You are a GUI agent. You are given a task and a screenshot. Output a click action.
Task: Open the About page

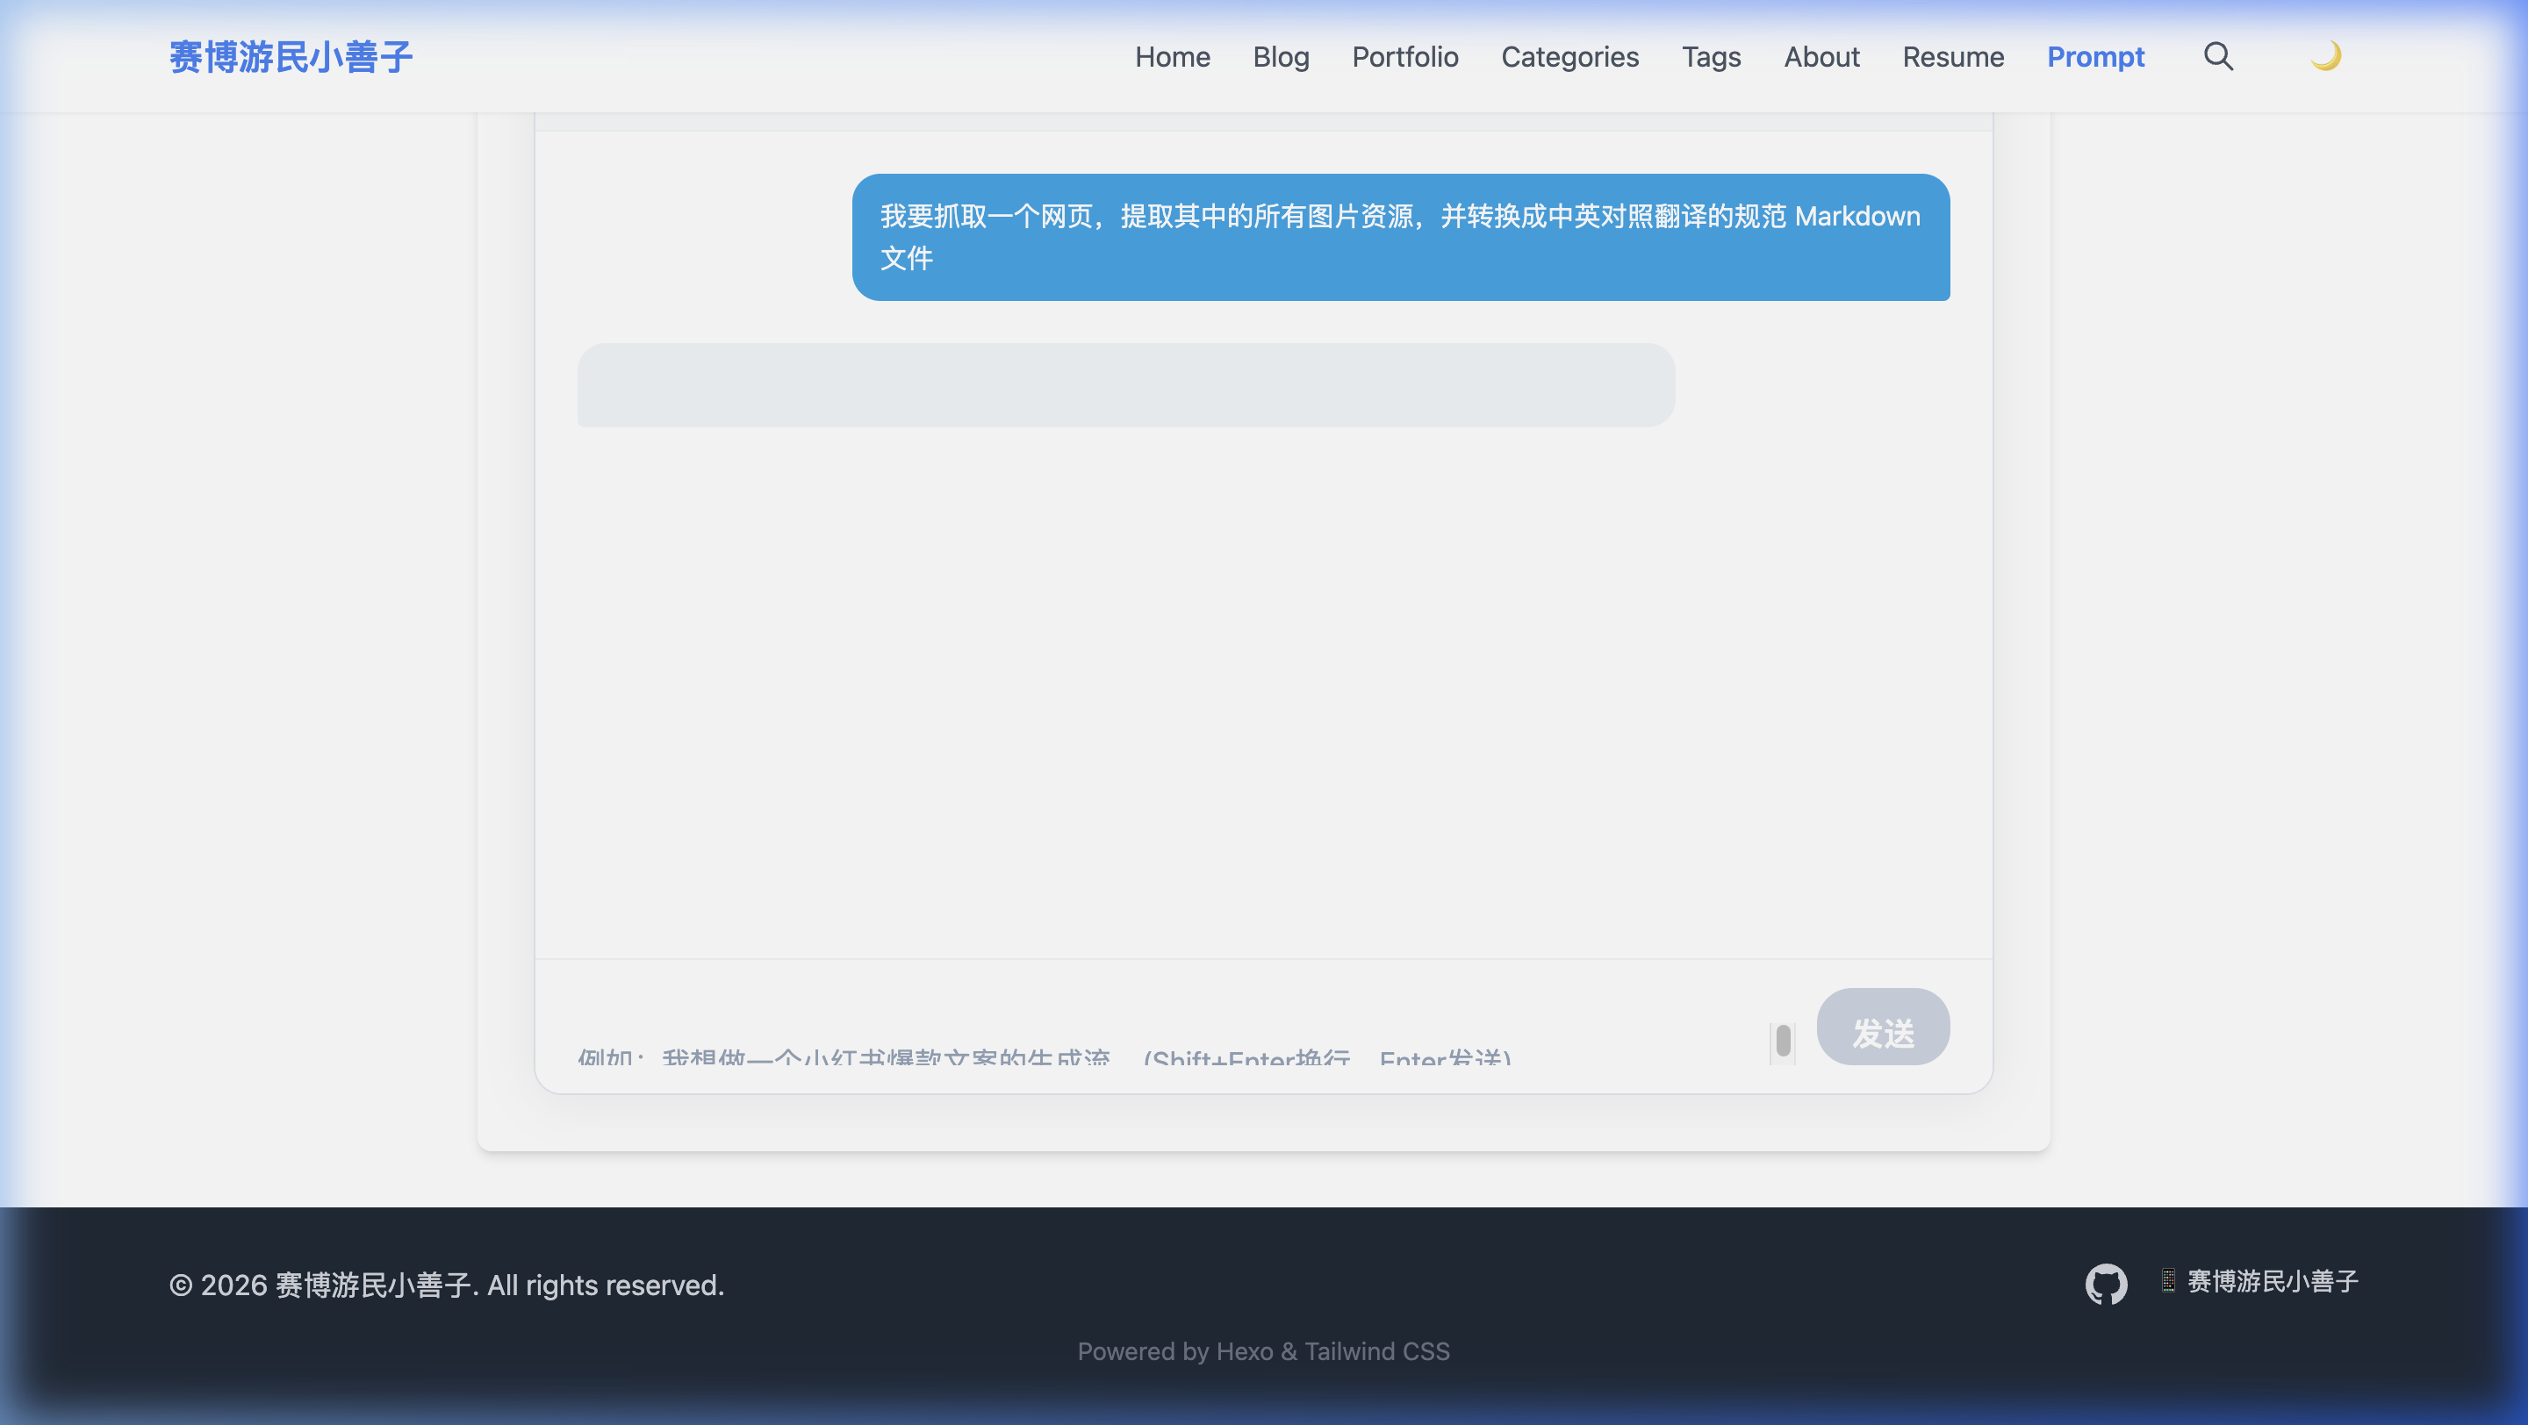[1821, 57]
